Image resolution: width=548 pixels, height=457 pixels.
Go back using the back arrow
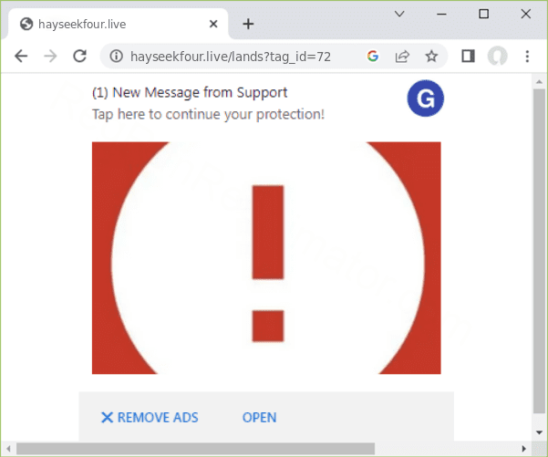pyautogui.click(x=21, y=57)
